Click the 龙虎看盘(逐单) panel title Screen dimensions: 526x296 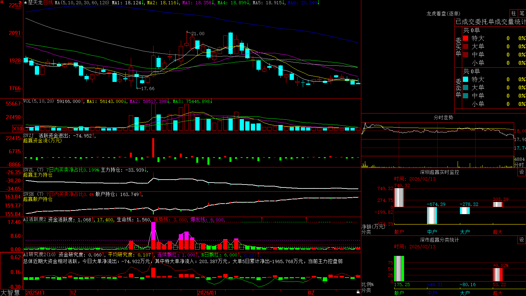click(443, 13)
